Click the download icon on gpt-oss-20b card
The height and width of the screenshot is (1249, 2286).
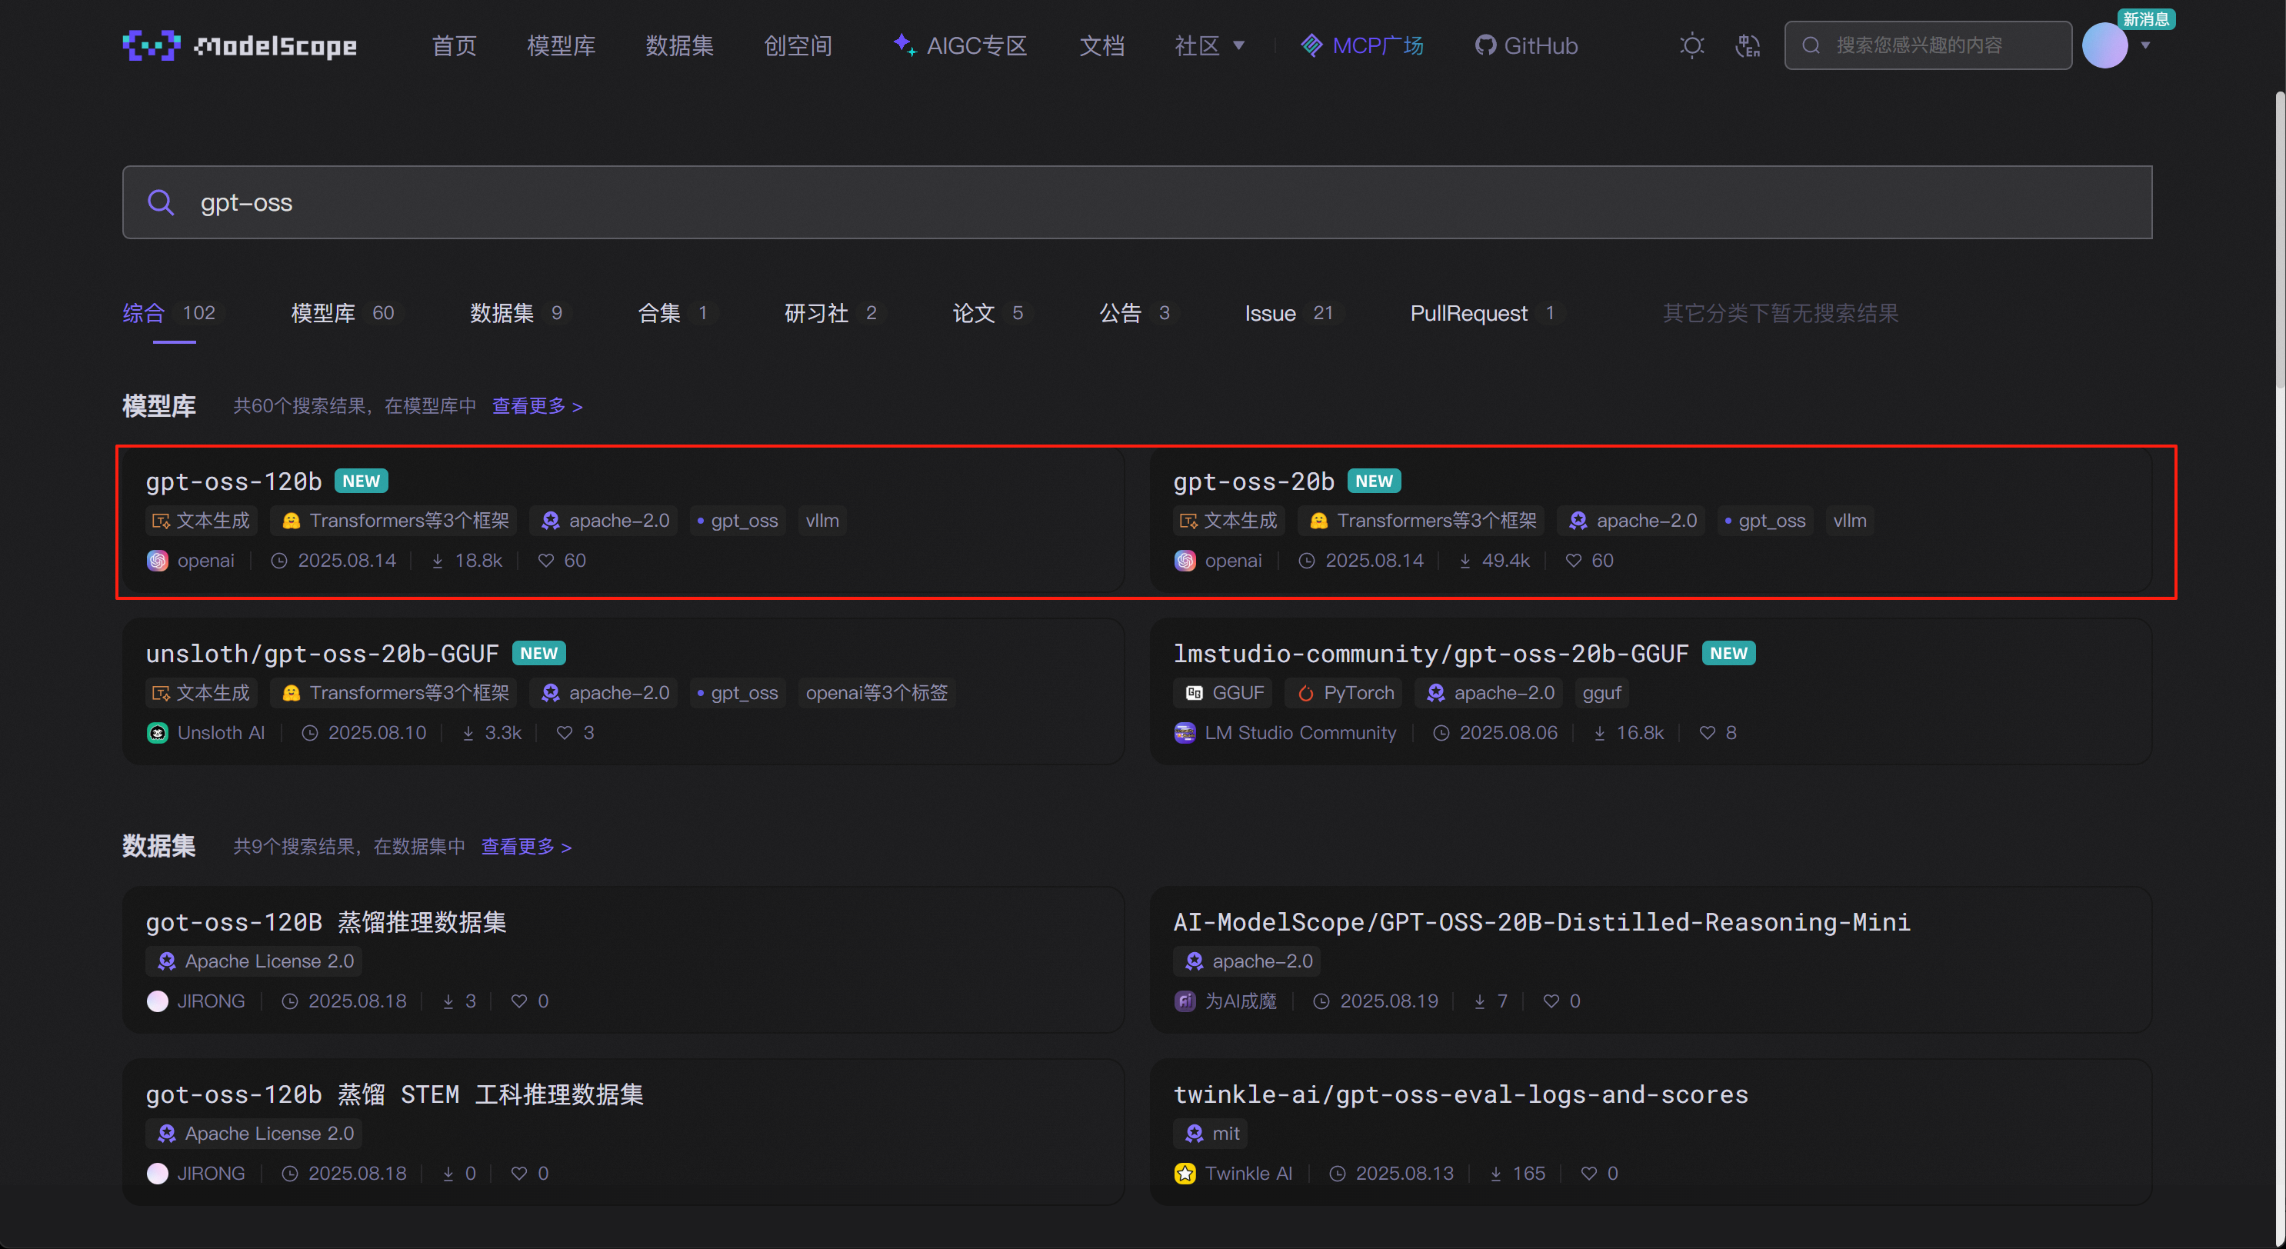[x=1465, y=561]
